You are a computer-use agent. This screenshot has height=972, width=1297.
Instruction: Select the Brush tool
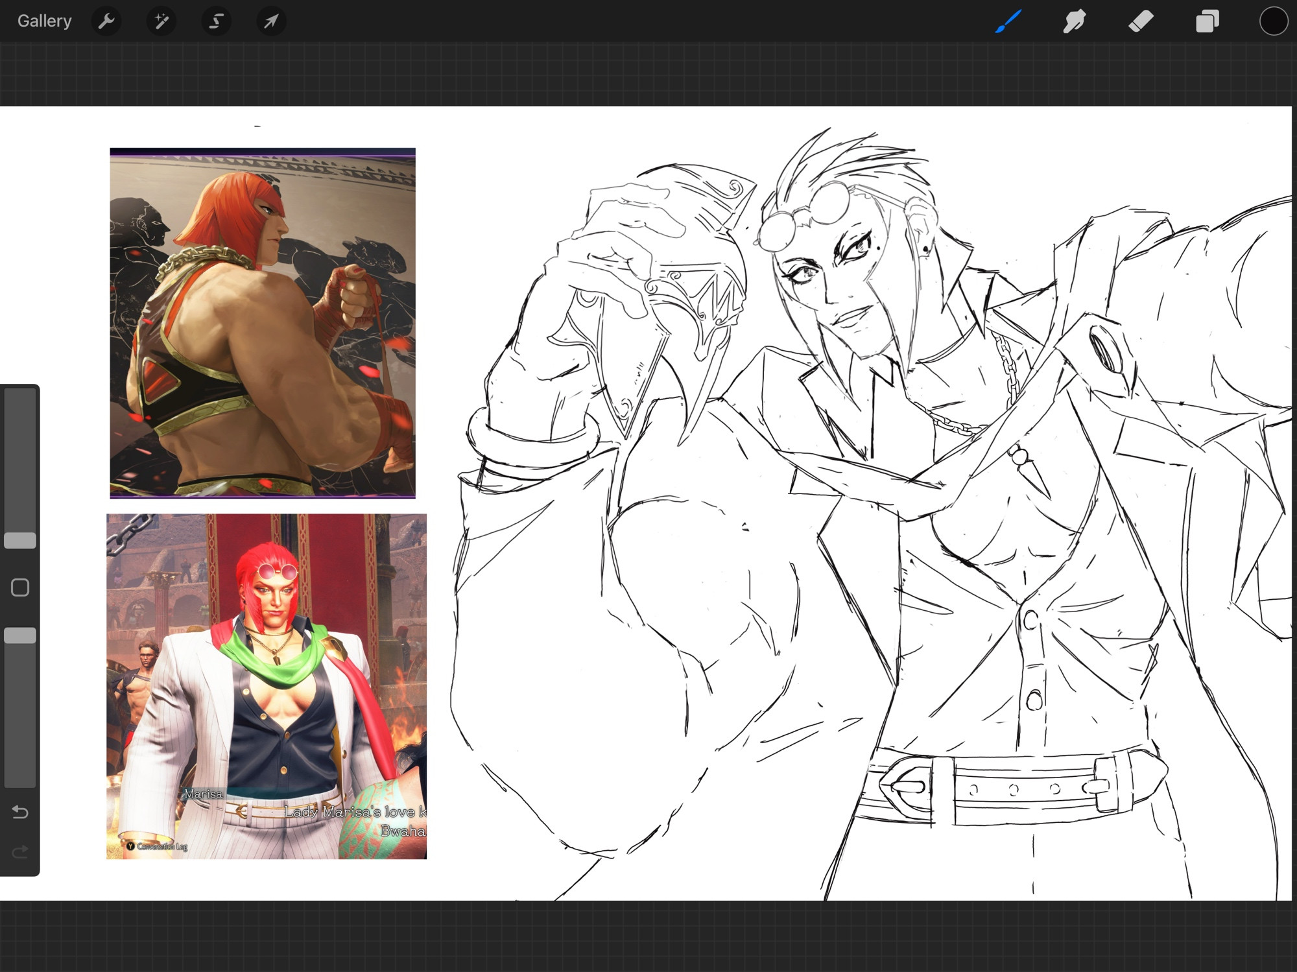1008,21
